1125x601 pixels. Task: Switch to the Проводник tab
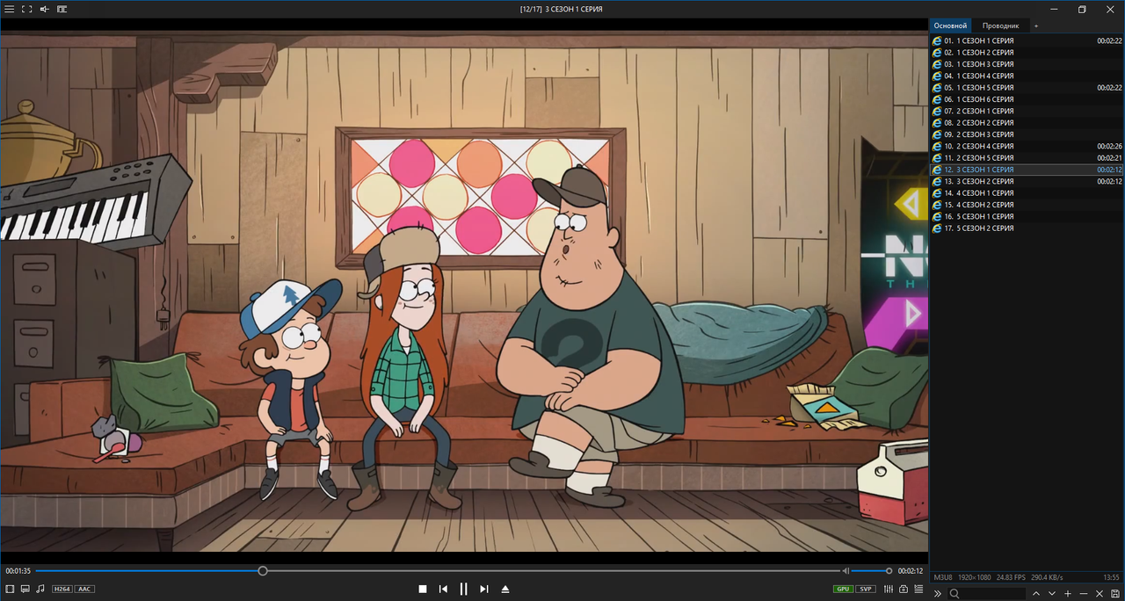pos(1000,26)
